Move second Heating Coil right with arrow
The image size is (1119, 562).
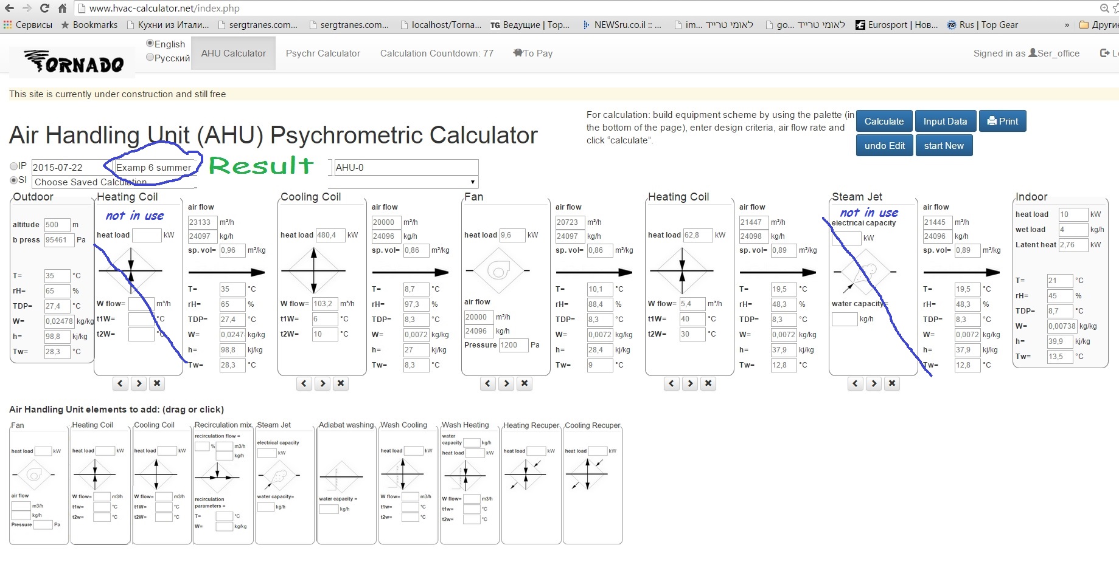pos(690,383)
